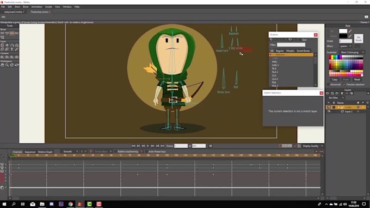
Task: Play the animation
Action: click(148, 146)
